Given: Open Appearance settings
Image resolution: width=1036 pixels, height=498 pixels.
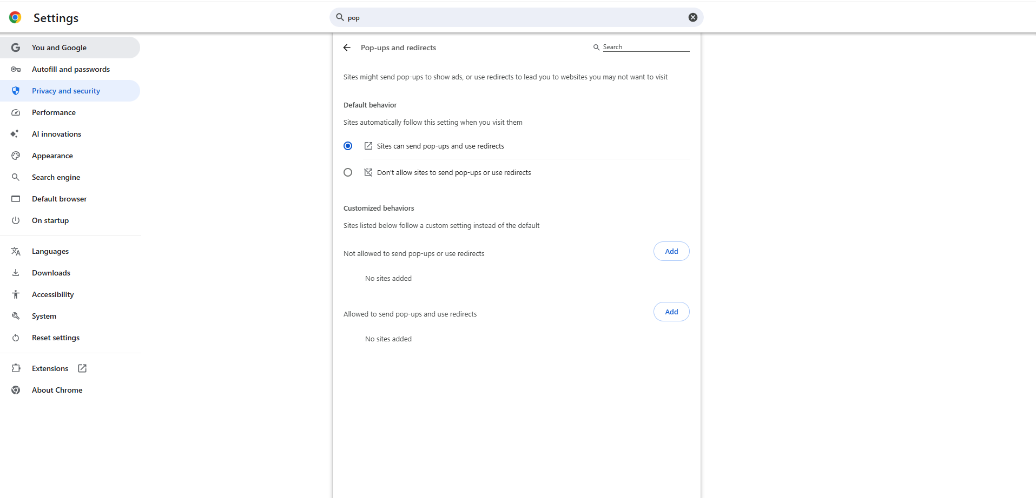Looking at the screenshot, I should [x=70, y=156].
